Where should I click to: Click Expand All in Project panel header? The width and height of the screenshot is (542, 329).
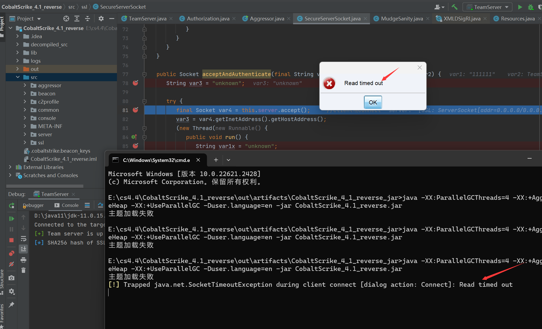[x=77, y=19]
